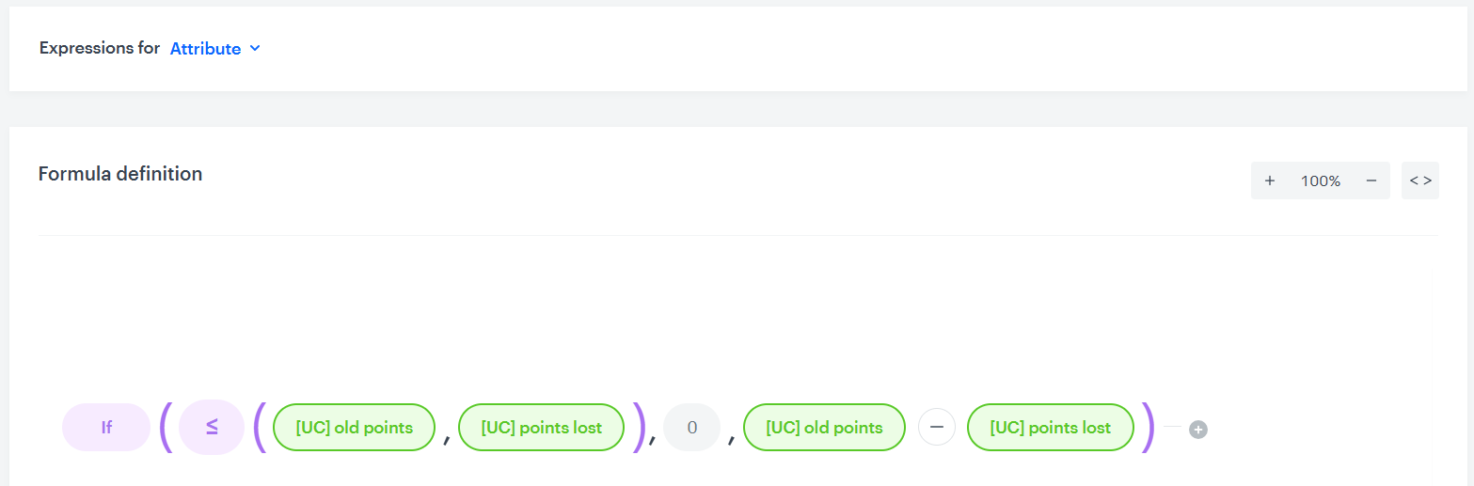Click the zoom in plus icon
This screenshot has width=1474, height=486.
click(1270, 180)
